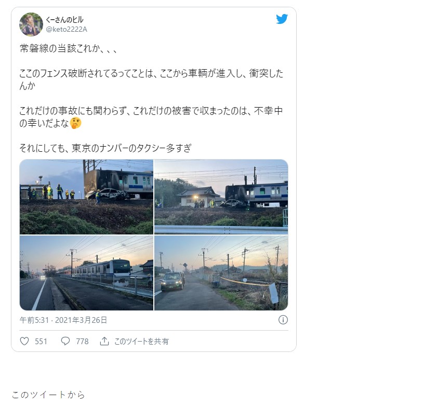Open the photo with taxi and broken fence
437x405 pixels.
click(221, 273)
